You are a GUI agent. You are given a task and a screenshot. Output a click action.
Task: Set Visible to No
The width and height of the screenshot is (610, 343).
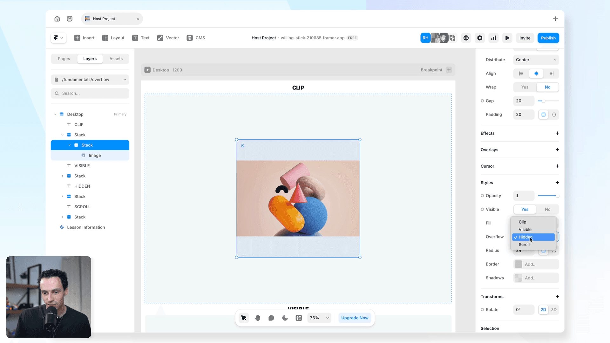point(548,209)
